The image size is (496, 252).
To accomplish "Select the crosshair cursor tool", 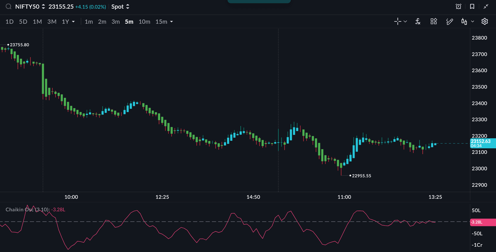I will pos(398,21).
